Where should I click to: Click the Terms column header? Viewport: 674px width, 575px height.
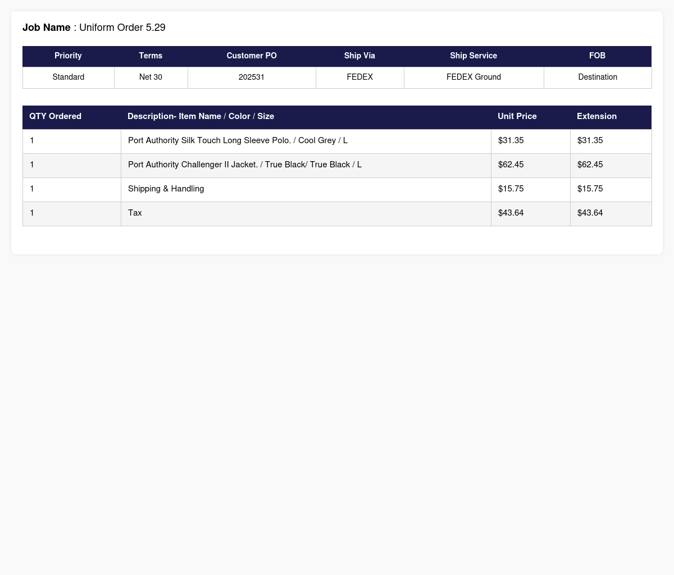tap(151, 56)
